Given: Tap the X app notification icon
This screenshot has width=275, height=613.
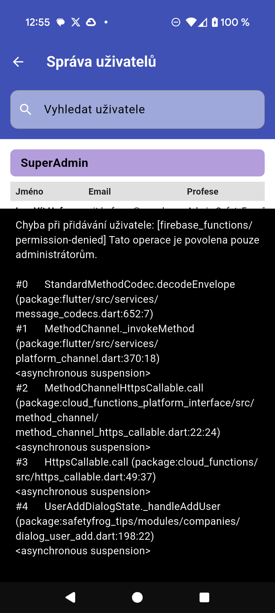Looking at the screenshot, I should (76, 22).
